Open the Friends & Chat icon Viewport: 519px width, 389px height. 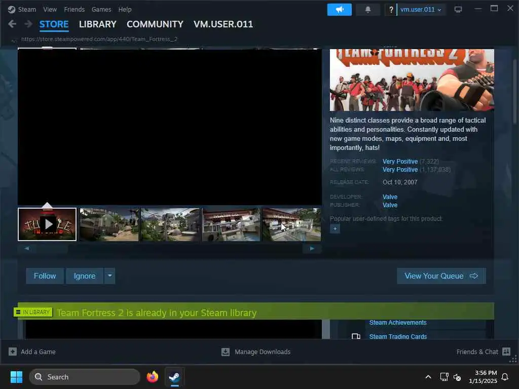pos(506,352)
